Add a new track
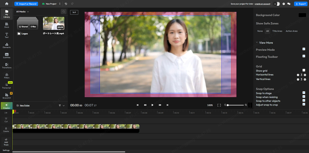 tap(6, 142)
